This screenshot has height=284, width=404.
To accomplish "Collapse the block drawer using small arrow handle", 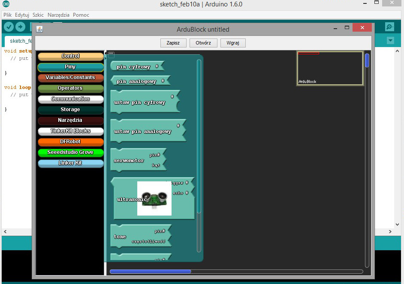I will tap(105, 53).
